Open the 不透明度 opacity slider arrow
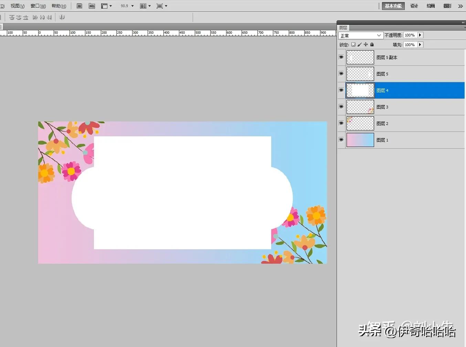The image size is (466, 347). point(420,35)
